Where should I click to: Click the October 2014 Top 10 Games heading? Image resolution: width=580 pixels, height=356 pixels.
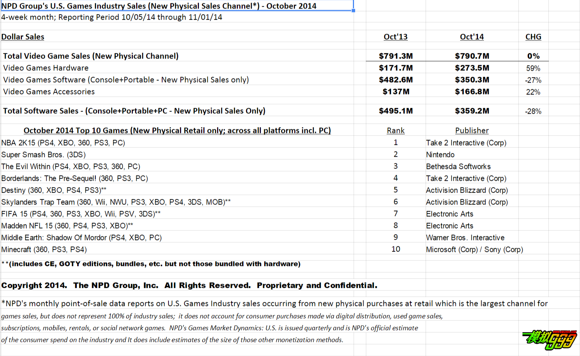177,130
